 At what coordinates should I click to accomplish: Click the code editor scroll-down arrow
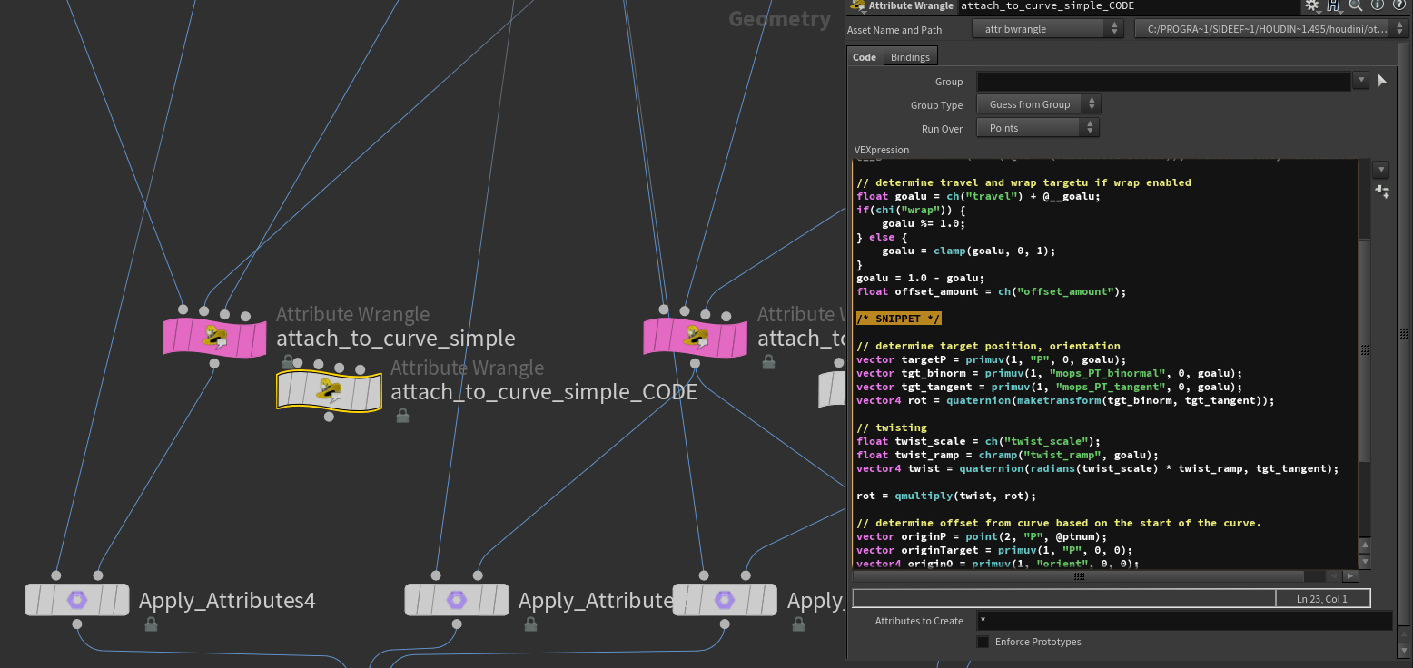pyautogui.click(x=1364, y=561)
